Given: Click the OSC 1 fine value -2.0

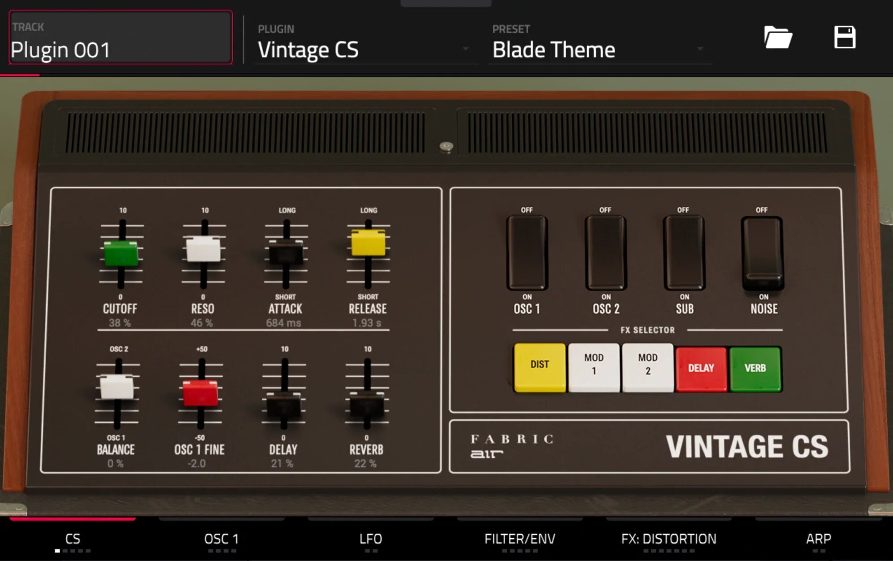Looking at the screenshot, I should pyautogui.click(x=197, y=464).
